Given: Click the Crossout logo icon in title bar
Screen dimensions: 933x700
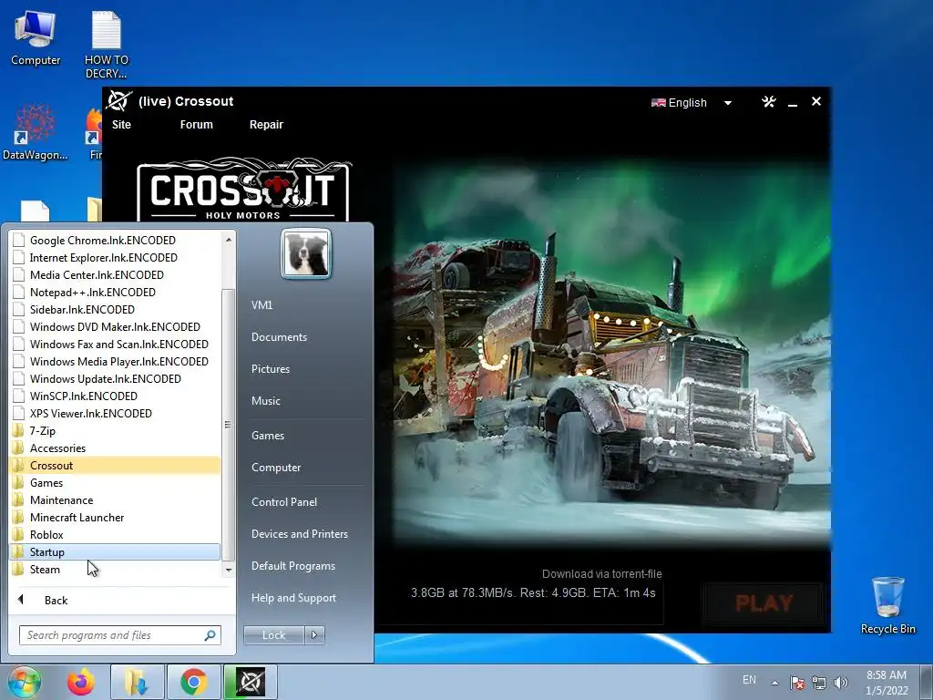Looking at the screenshot, I should 118,101.
